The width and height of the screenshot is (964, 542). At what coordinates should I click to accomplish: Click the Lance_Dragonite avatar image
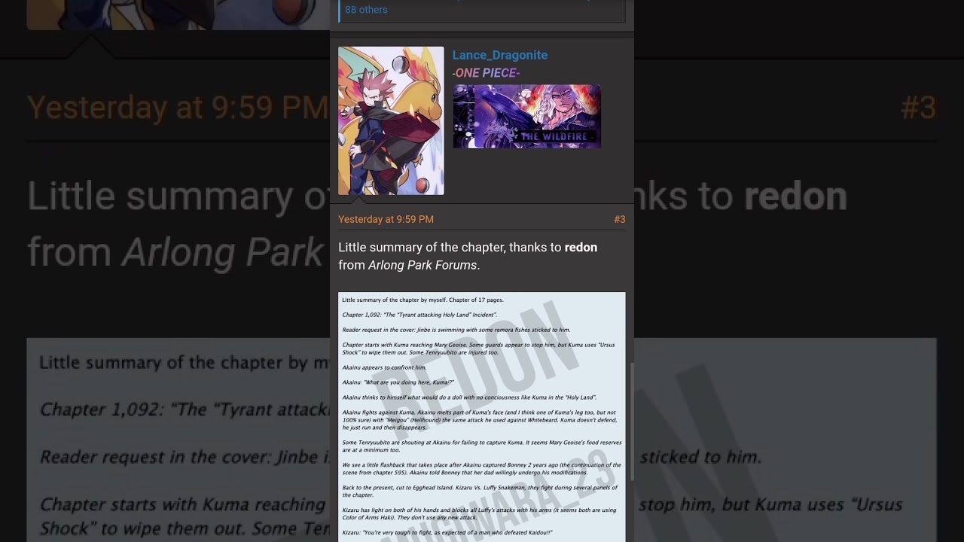click(391, 120)
